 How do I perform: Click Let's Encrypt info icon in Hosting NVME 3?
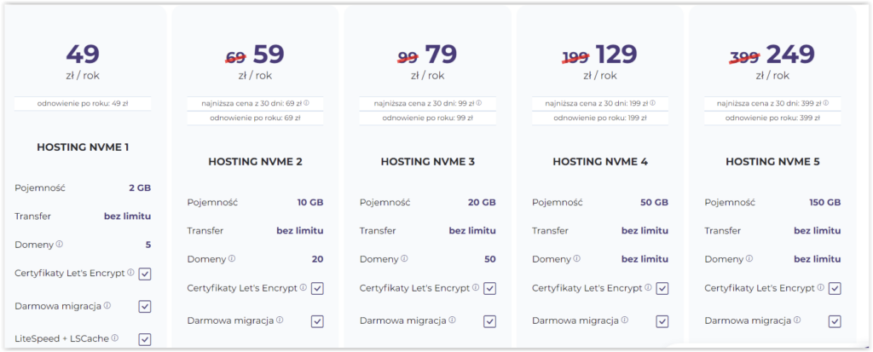tap(476, 288)
